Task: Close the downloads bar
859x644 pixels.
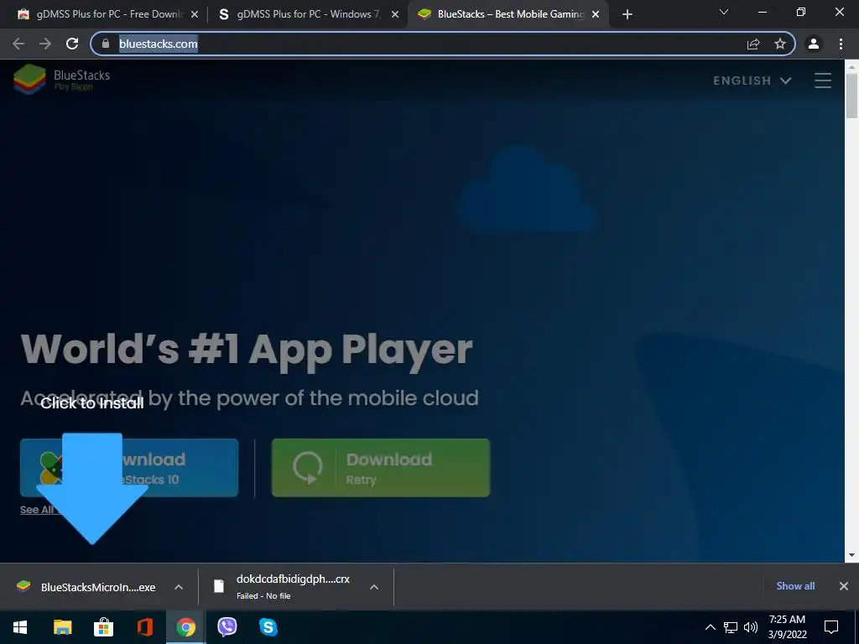Action: (844, 586)
